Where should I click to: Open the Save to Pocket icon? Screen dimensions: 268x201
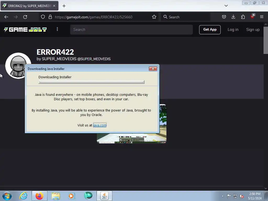click(x=224, y=17)
